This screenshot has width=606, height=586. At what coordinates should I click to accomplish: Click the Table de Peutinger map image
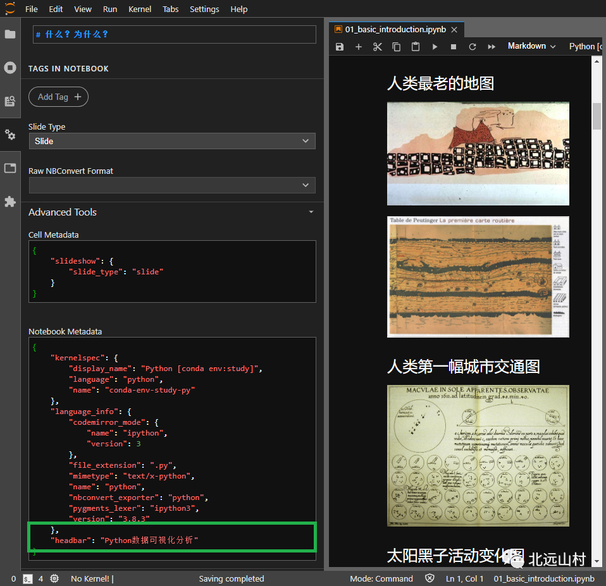click(x=478, y=277)
